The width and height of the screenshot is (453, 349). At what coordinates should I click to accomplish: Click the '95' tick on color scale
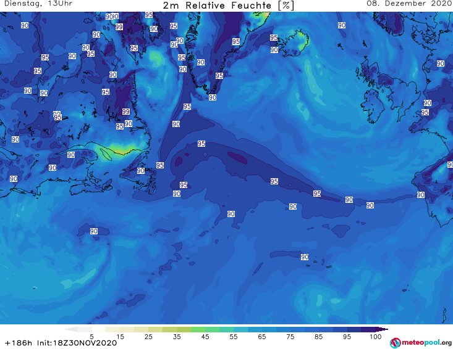pos(347,337)
